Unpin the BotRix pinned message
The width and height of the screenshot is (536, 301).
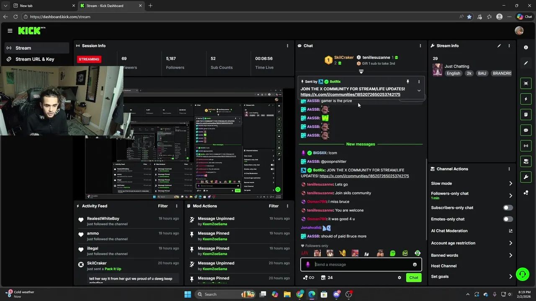pyautogui.click(x=407, y=82)
